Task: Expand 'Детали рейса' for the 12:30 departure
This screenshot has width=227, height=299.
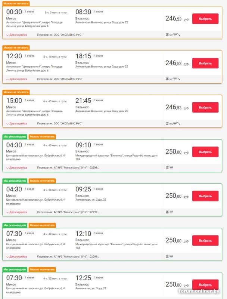Action: (16, 79)
